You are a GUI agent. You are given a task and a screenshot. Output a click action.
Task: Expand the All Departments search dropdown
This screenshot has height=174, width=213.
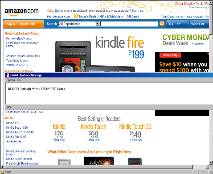pos(97,24)
